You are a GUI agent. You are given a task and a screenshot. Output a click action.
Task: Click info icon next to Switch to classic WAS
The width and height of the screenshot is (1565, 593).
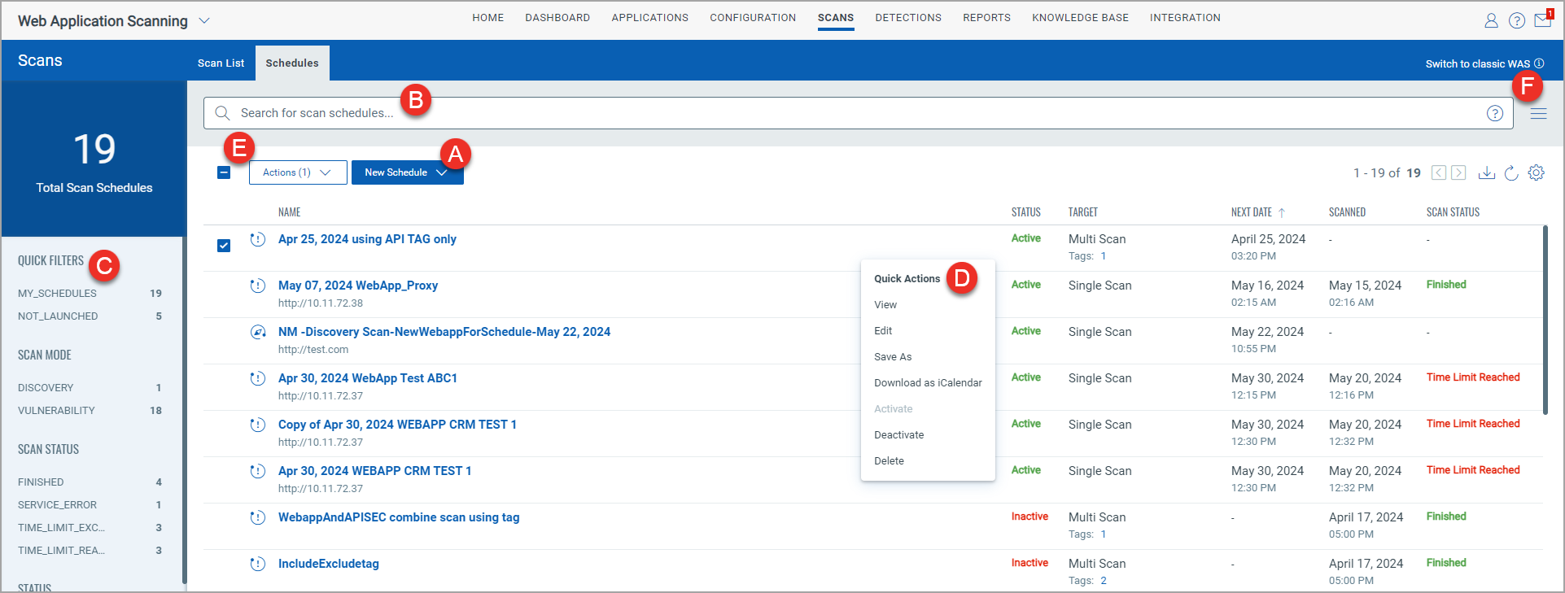pos(1539,63)
